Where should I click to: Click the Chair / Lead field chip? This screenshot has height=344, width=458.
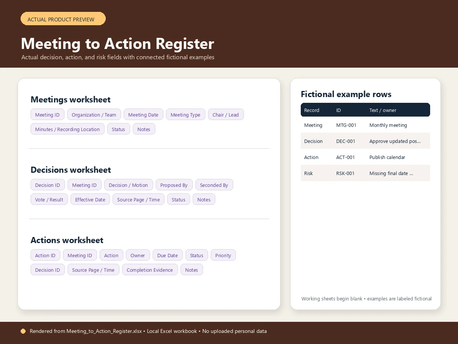pyautogui.click(x=226, y=115)
